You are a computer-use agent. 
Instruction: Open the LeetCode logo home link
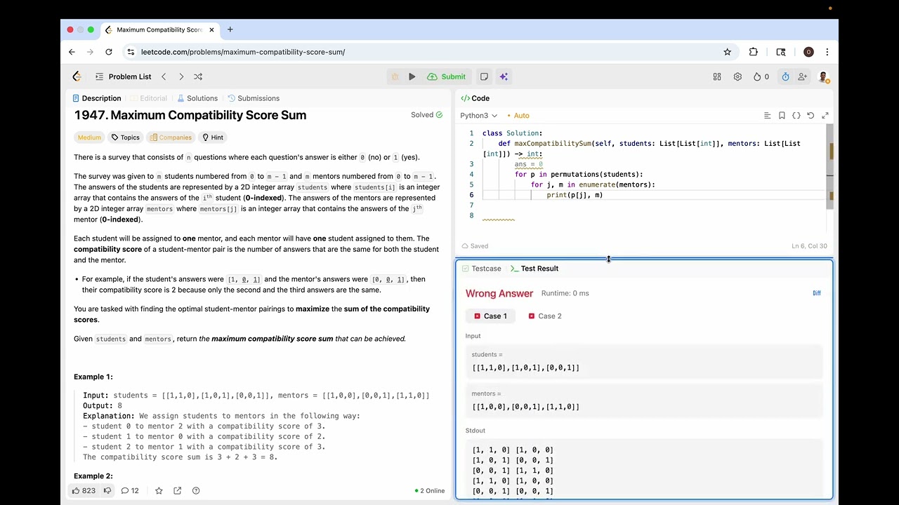[77, 76]
